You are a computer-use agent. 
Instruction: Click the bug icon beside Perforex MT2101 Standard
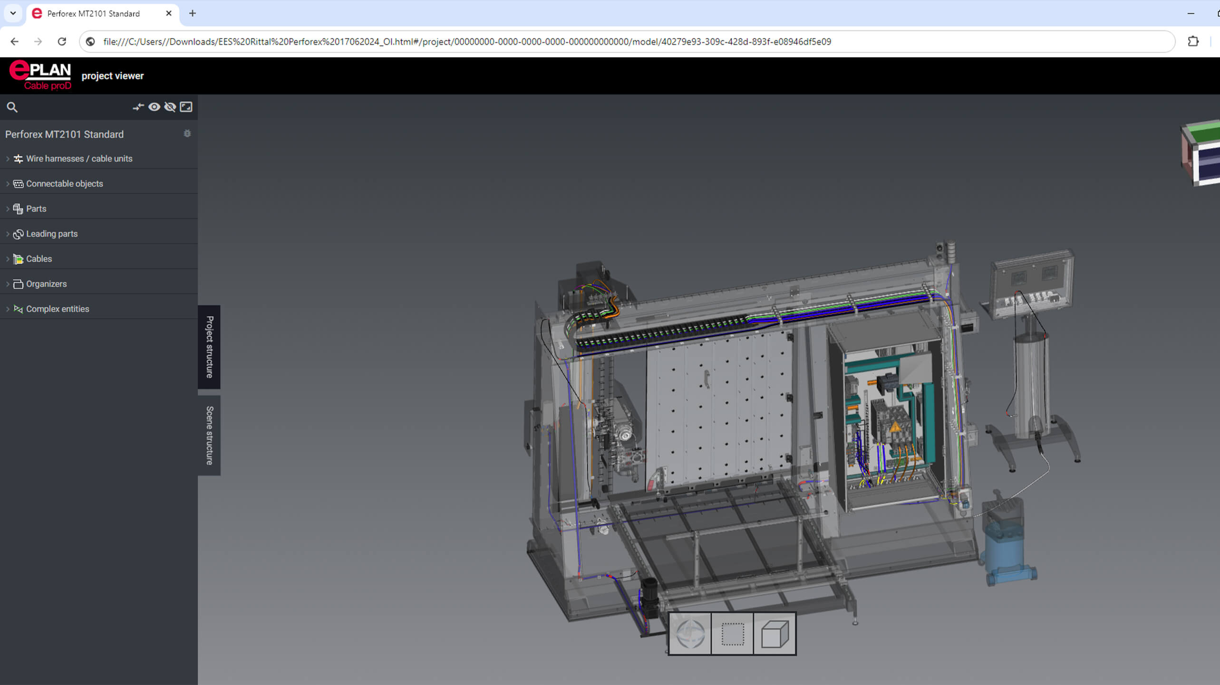[187, 134]
